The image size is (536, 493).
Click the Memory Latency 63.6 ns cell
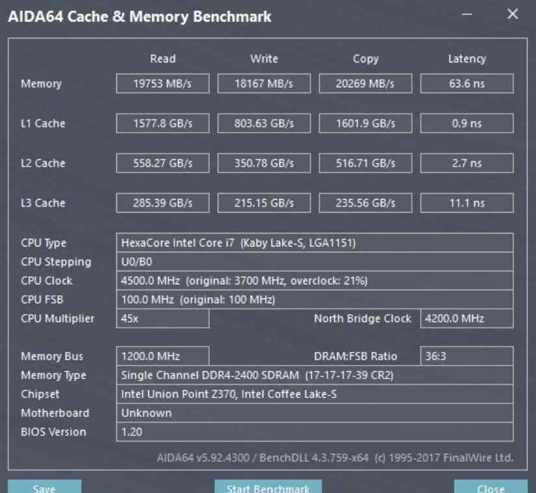pos(466,83)
